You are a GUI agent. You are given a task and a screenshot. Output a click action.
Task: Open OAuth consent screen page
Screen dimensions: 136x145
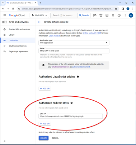coord(18,46)
